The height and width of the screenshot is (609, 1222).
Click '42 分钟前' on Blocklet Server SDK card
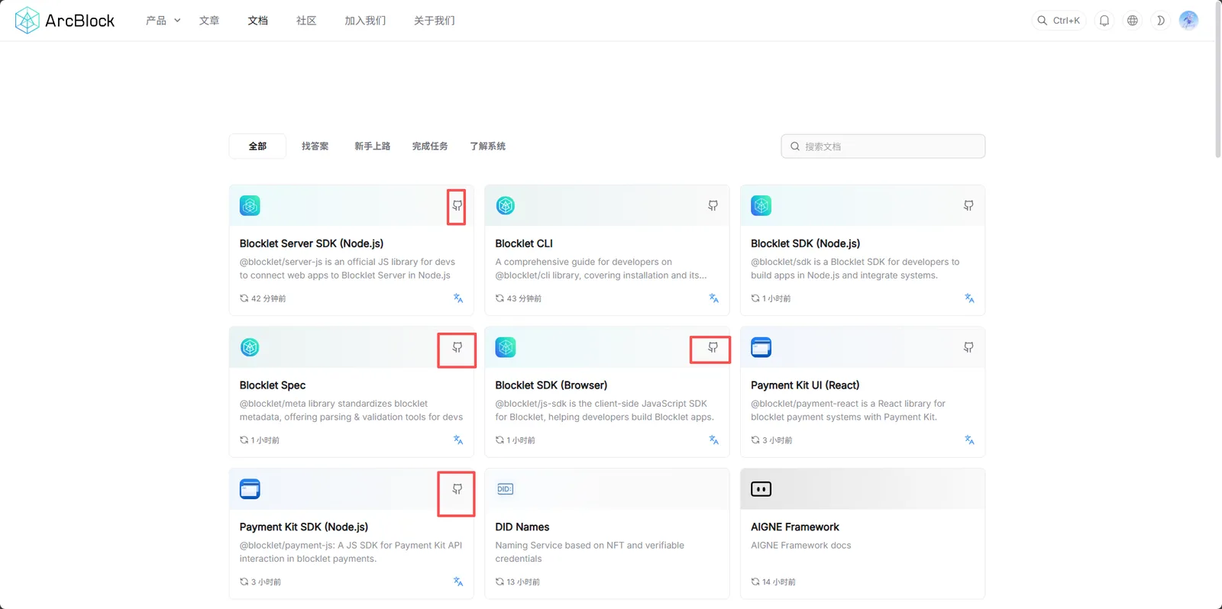coord(269,298)
